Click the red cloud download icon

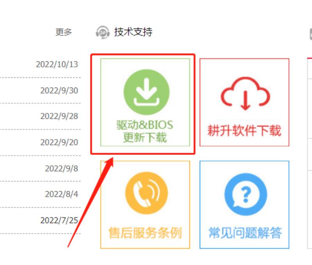tap(245, 93)
